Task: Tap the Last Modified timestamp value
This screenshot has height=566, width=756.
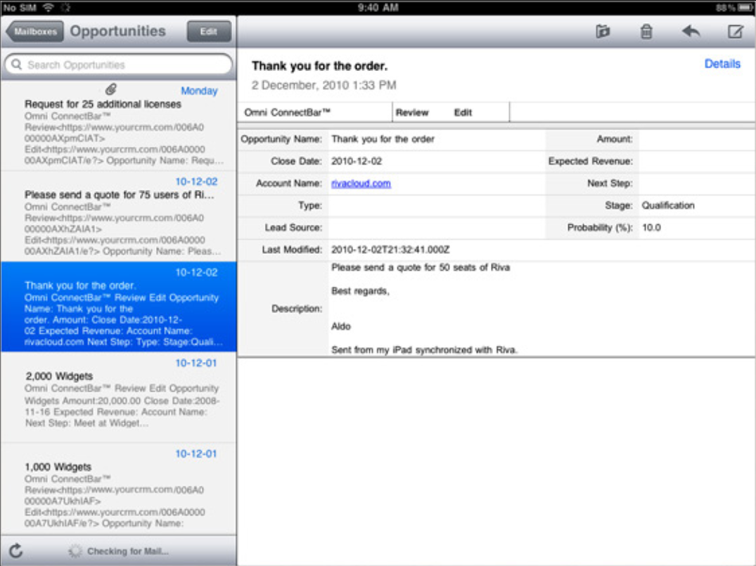Action: [390, 250]
